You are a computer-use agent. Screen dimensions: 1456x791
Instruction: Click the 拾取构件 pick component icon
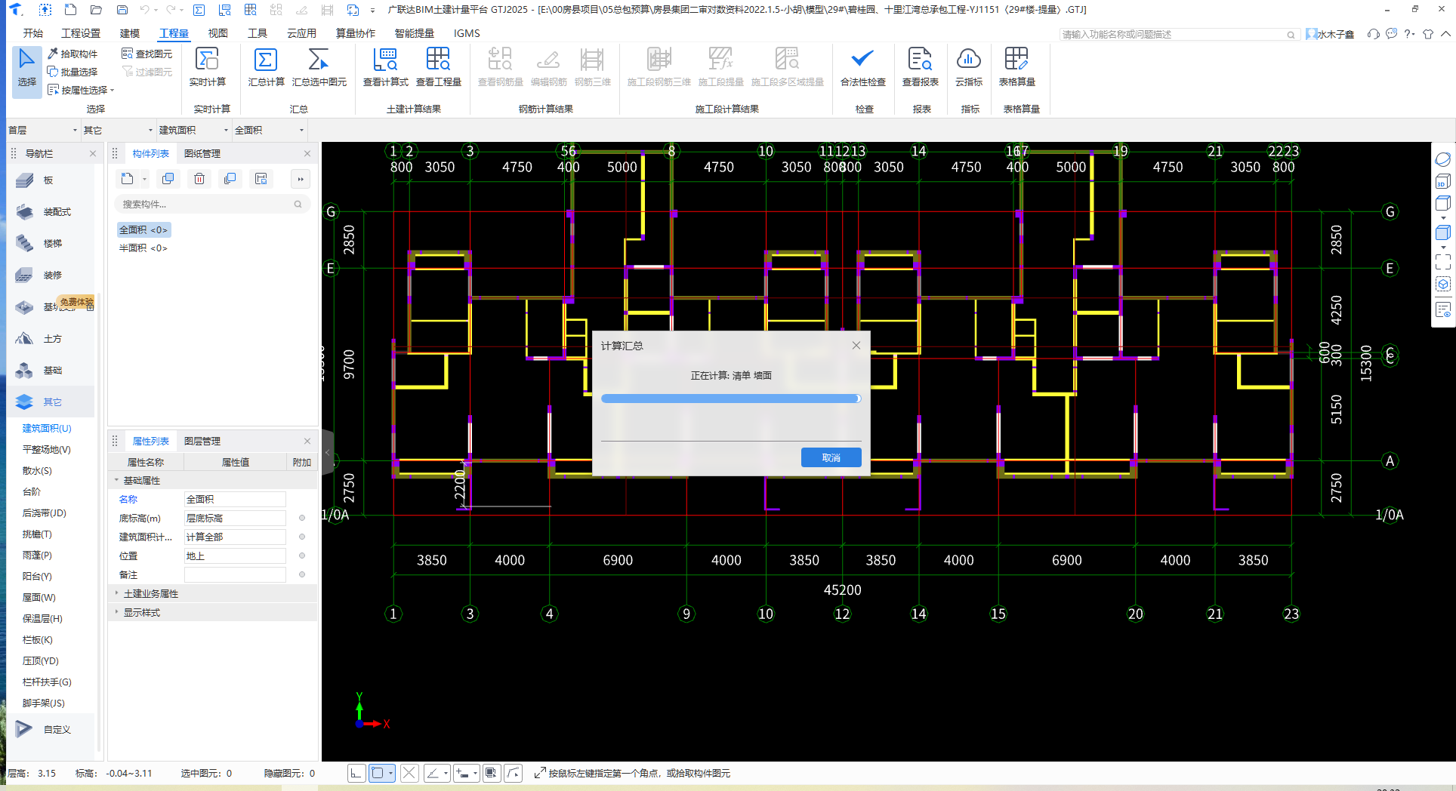pos(53,54)
